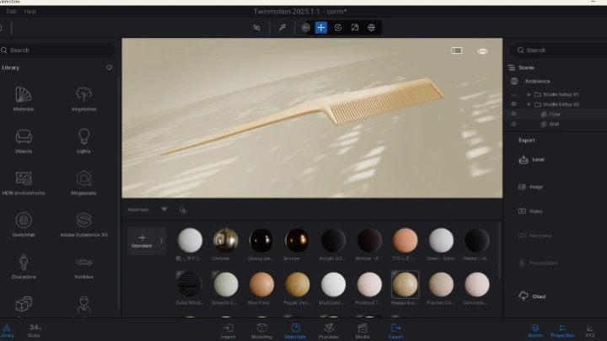This screenshot has width=607, height=341.
Task: Toggle visibility of Studio Setup 02
Action: (x=513, y=104)
